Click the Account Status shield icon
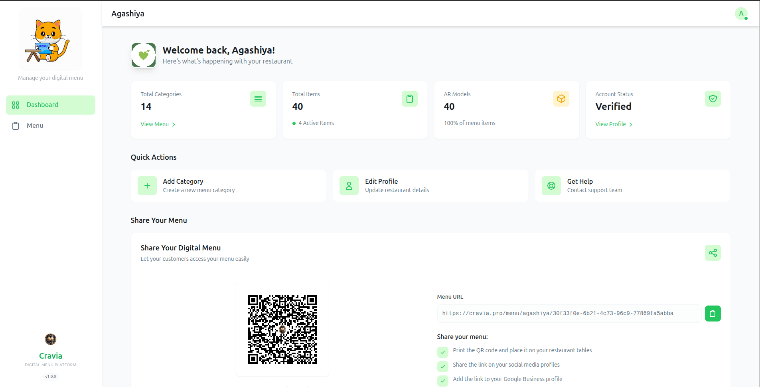This screenshot has width=760, height=387. 713,99
